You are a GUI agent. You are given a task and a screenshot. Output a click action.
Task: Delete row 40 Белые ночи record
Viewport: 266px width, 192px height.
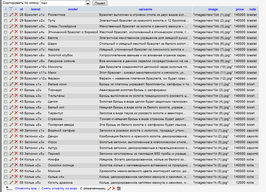coord(16,84)
